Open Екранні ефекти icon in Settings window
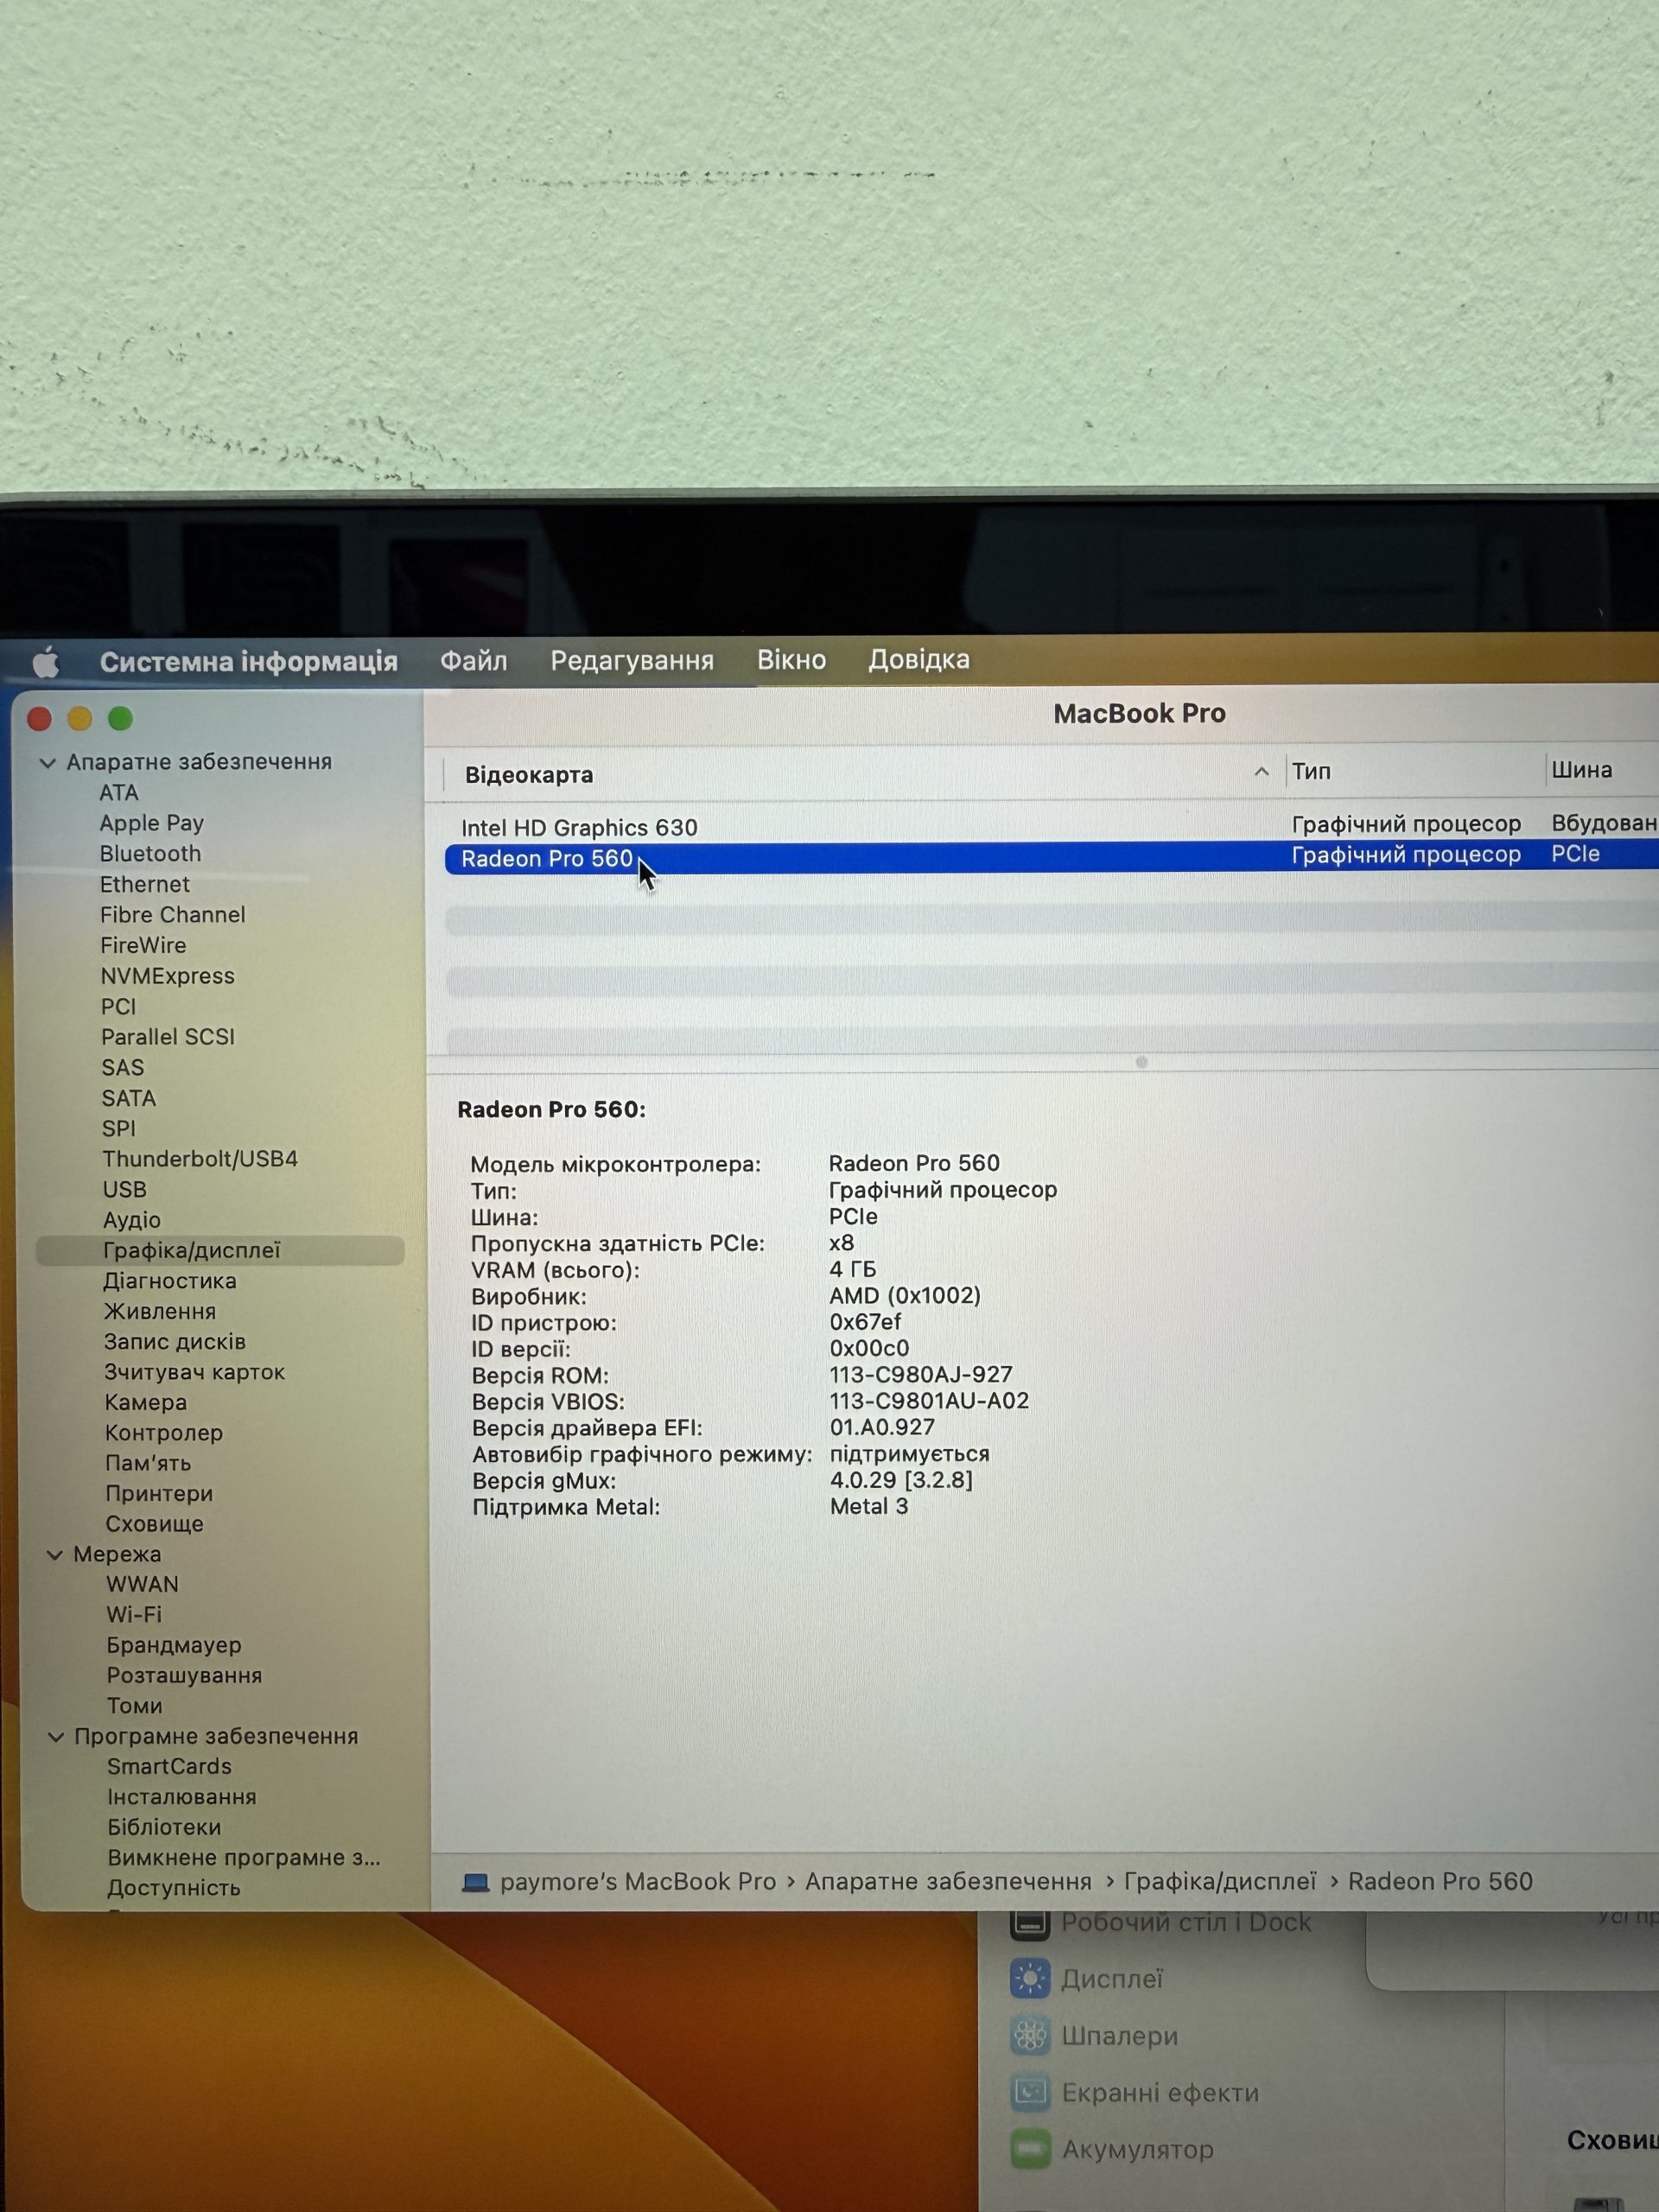The height and width of the screenshot is (2212, 1659). (1029, 2092)
